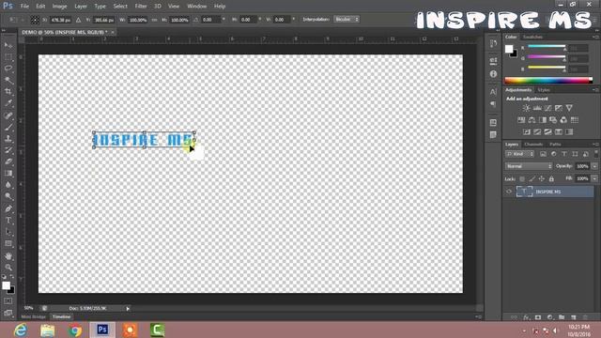Select the Hand tool
This screenshot has width=601, height=338.
8,256
